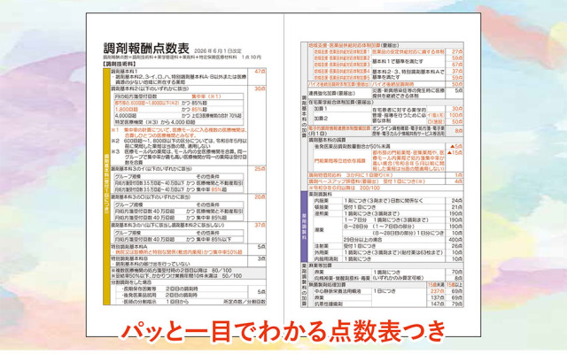Select the 70点 score for 麻薬
The height and width of the screenshot is (354, 567).
tap(457, 272)
